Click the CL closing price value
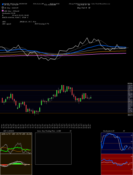 point(50,5)
